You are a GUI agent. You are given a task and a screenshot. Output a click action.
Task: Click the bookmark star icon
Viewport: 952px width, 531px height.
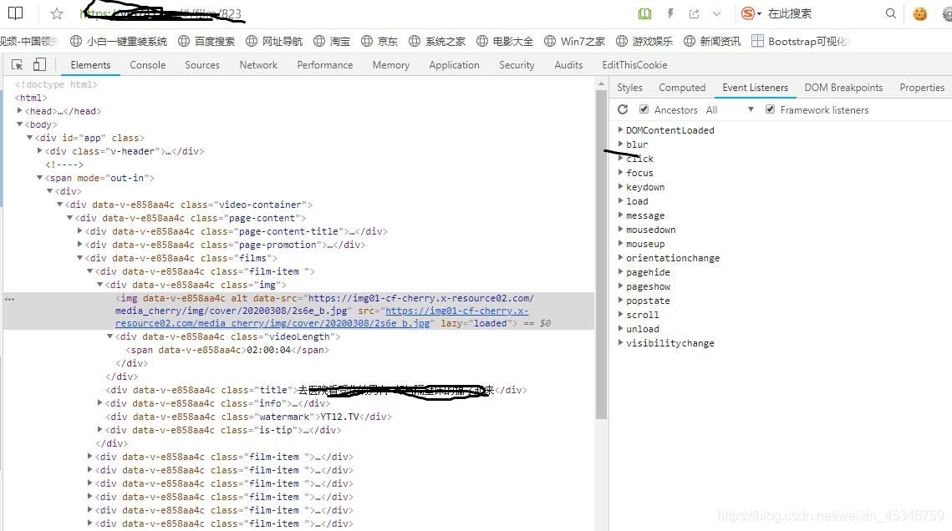[57, 14]
